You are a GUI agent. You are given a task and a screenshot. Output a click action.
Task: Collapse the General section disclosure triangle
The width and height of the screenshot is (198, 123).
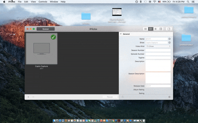(x=121, y=34)
